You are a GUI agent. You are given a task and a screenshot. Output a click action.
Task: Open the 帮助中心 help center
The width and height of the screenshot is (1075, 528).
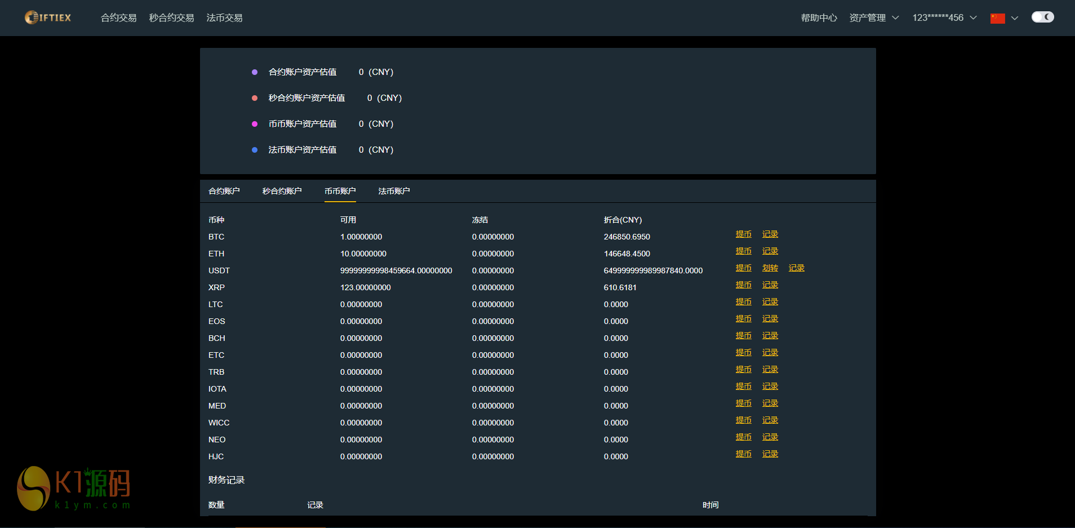(819, 17)
